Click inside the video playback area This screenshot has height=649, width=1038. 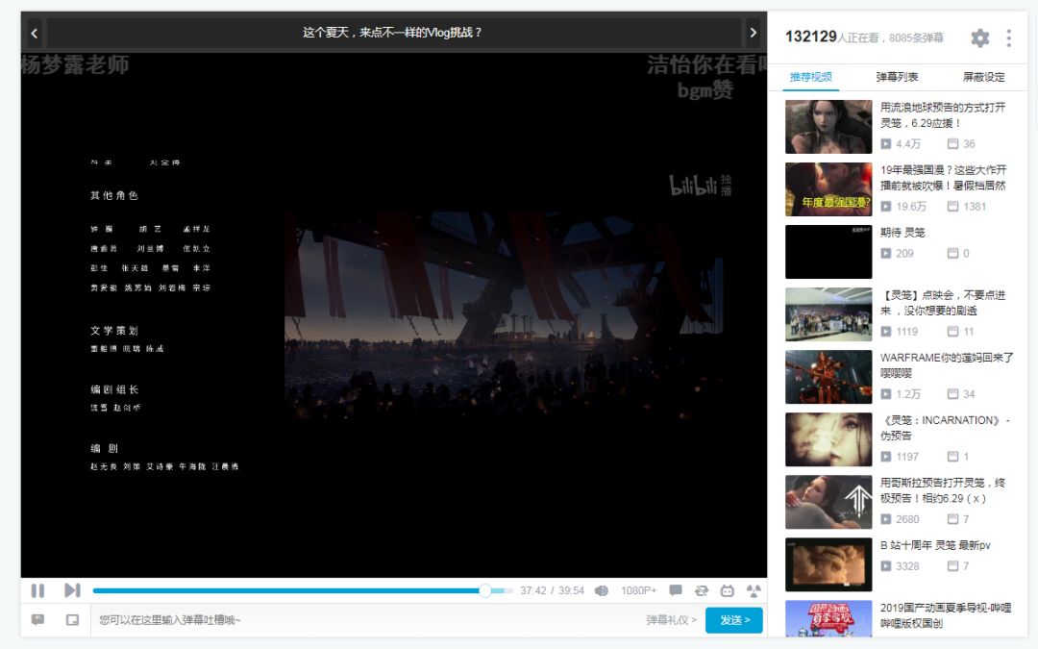point(394,315)
